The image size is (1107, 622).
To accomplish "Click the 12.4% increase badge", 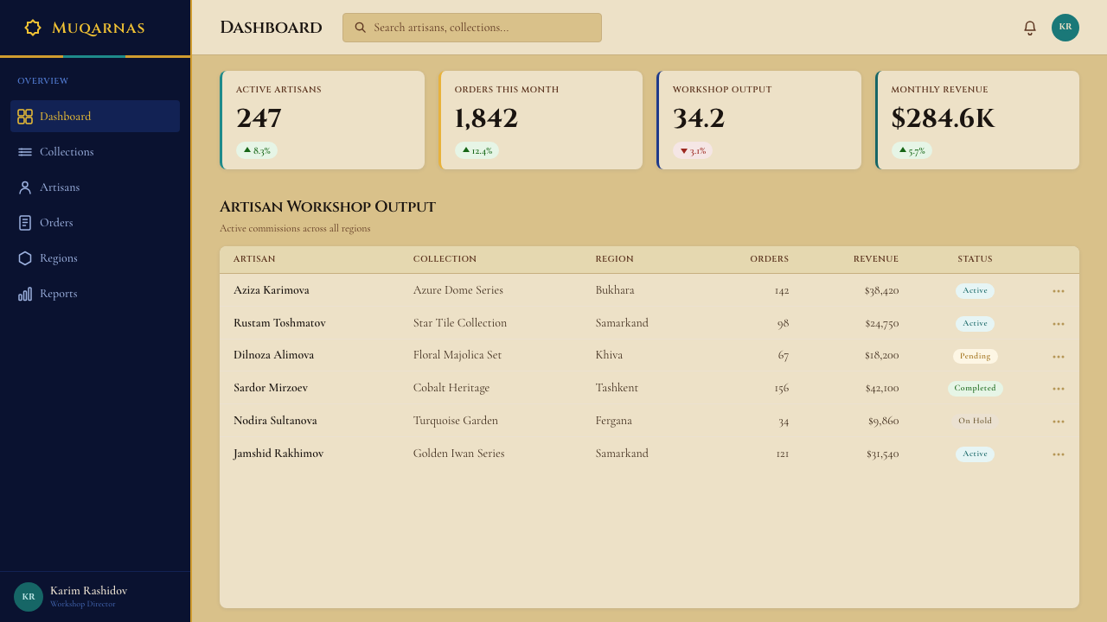I will click(477, 150).
